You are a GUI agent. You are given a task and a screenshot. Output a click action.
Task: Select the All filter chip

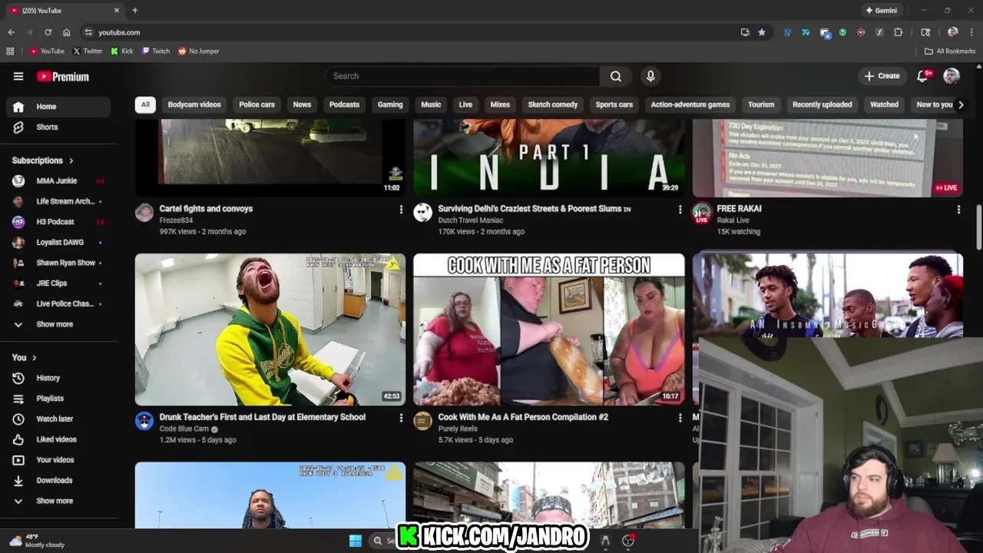145,104
